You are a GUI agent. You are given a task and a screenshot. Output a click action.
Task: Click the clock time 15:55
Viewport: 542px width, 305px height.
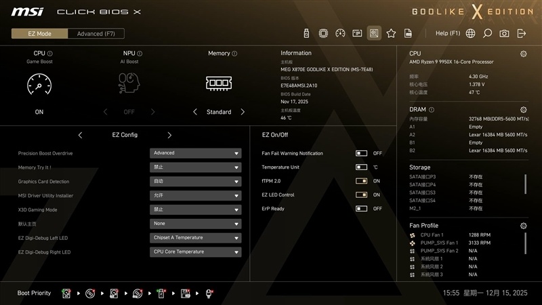pos(451,293)
